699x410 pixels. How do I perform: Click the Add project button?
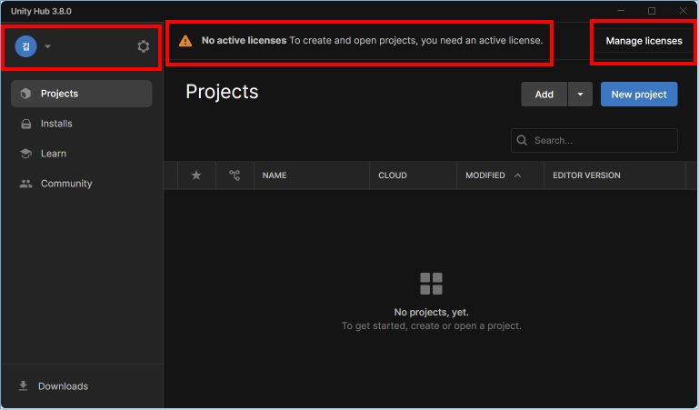(544, 94)
